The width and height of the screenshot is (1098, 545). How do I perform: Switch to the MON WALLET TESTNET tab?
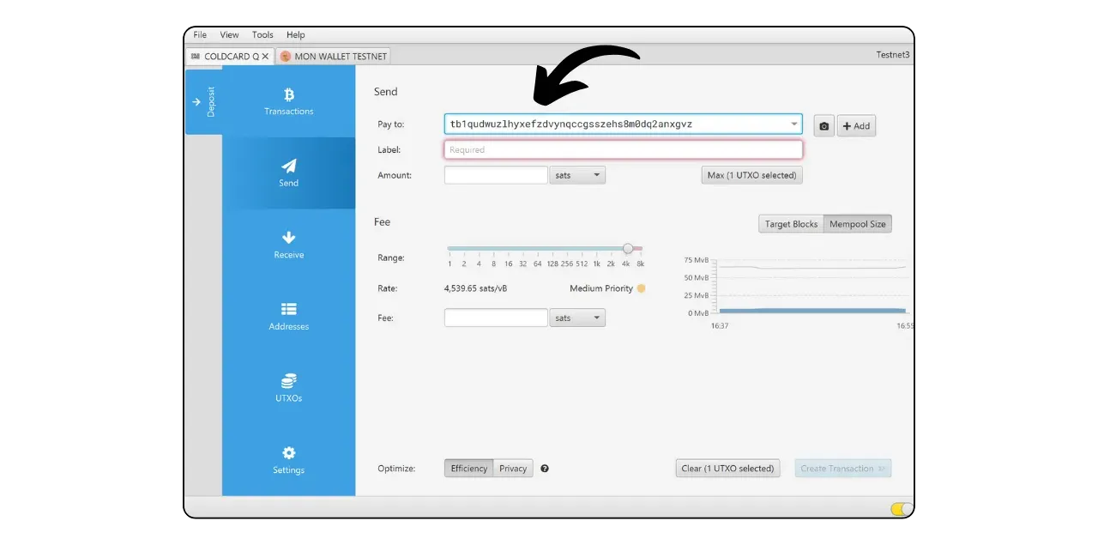click(x=334, y=57)
